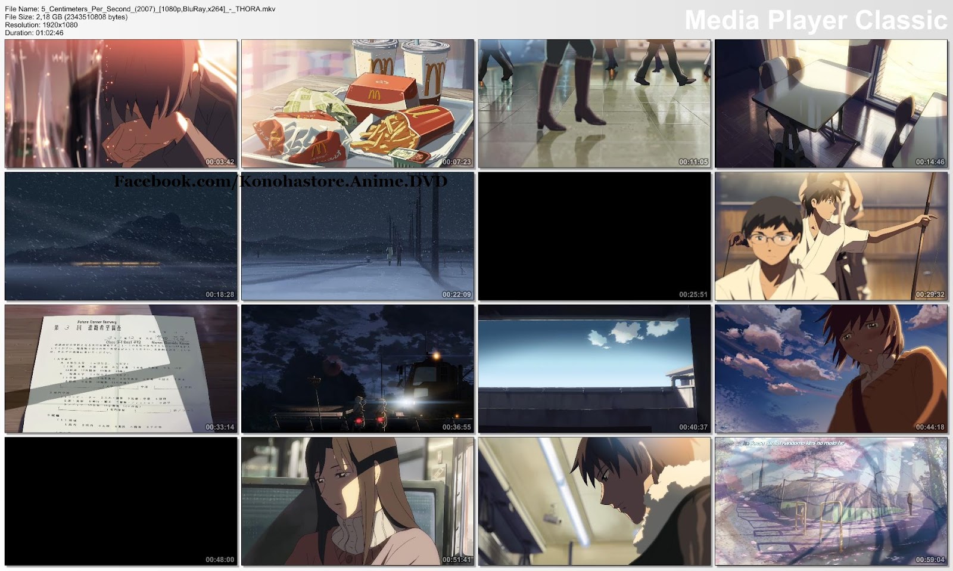Open the snowy night train thumbnail at 00:18:28
Viewport: 953px width, 571px height.
(x=121, y=237)
